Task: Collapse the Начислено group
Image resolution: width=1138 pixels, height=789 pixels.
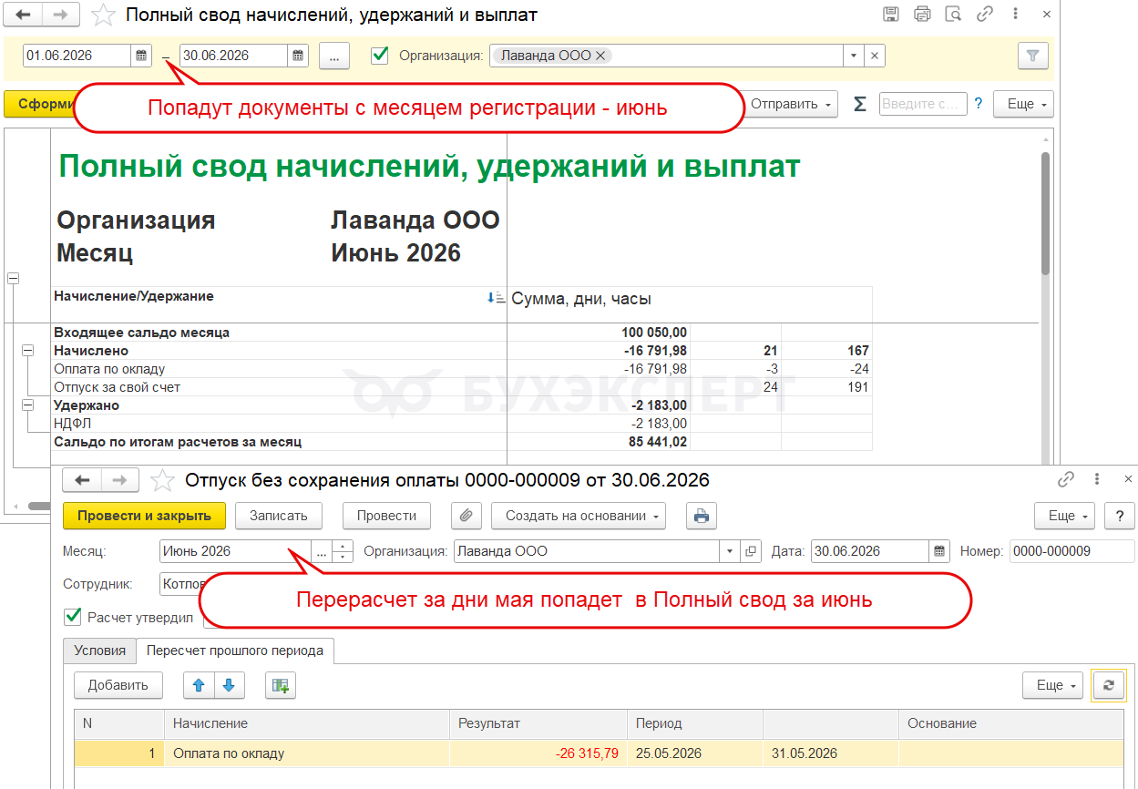Action: pos(27,350)
